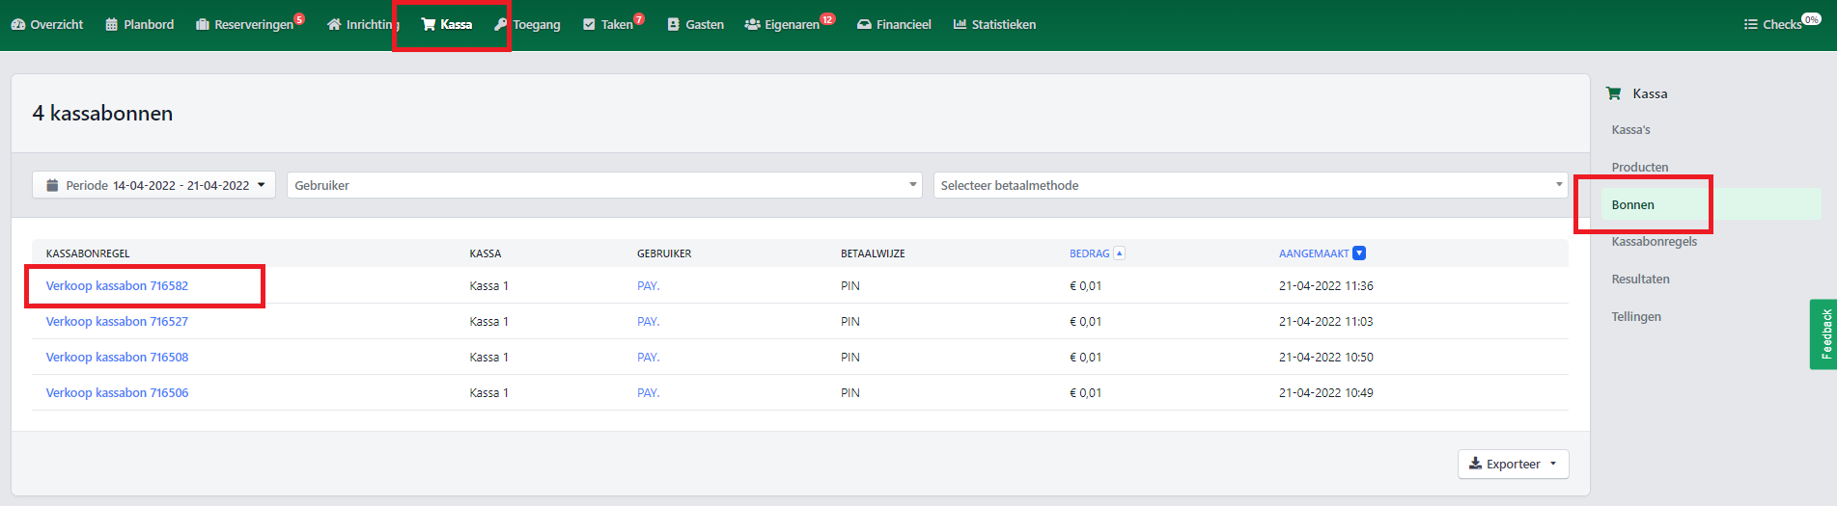The image size is (1837, 506).
Task: Open Resultaten in the sidebar
Action: coord(1640,279)
